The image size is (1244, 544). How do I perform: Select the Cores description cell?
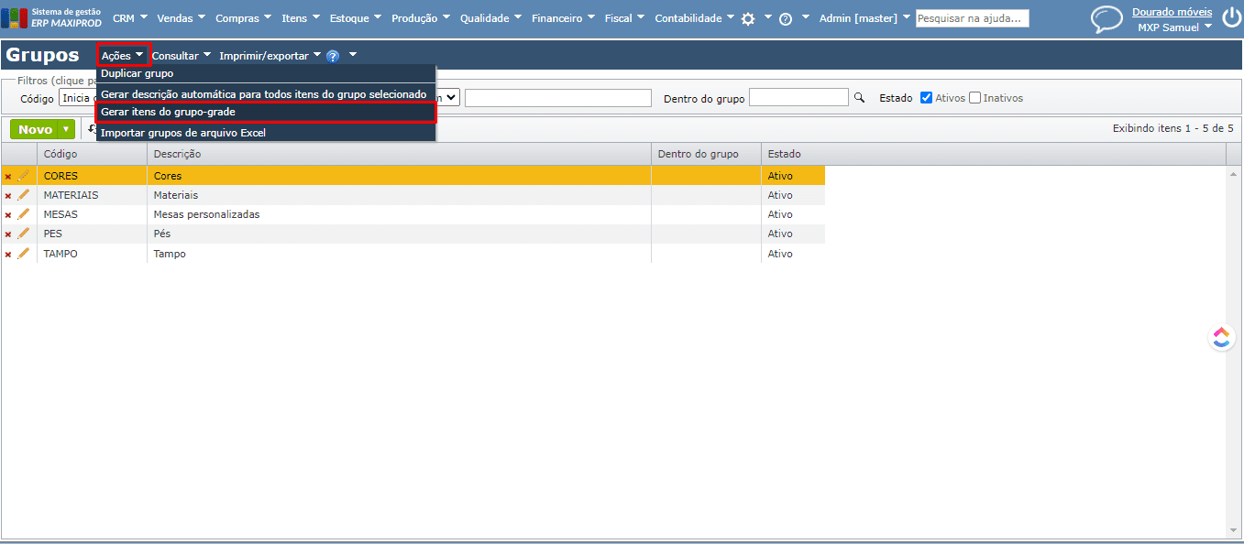pyautogui.click(x=399, y=176)
